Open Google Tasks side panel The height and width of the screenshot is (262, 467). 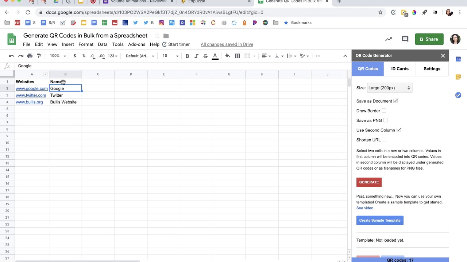(458, 95)
